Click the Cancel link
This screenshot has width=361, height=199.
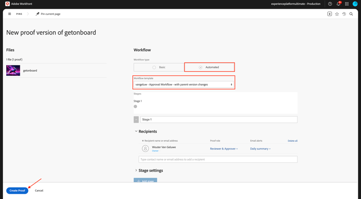point(39,190)
